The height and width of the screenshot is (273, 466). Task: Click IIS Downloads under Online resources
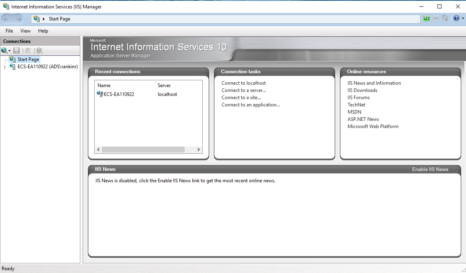362,90
